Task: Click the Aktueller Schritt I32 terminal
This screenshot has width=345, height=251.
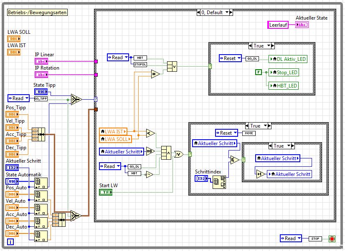Action: pos(12,168)
